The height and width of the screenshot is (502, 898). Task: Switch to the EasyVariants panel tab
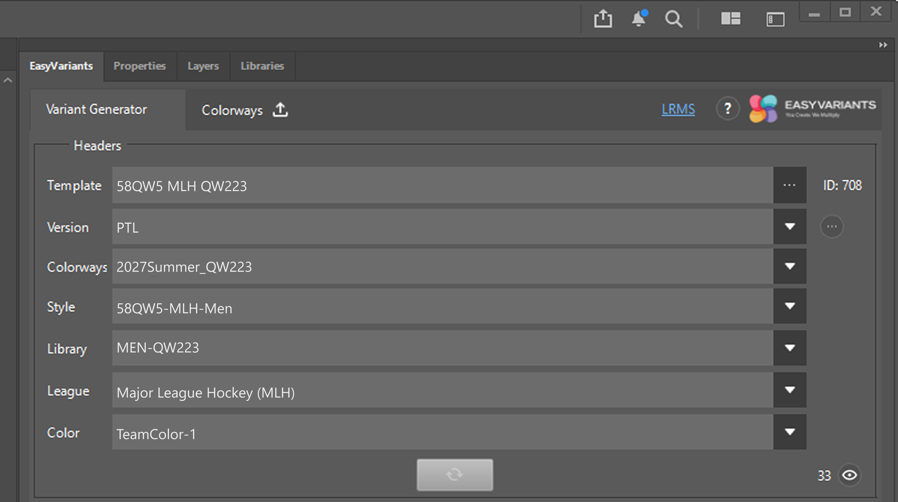click(61, 66)
